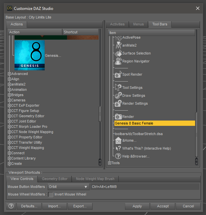
Task: Expand the Tools toolbar node
Action: [109, 163]
